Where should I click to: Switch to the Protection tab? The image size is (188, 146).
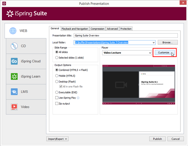click(126, 29)
